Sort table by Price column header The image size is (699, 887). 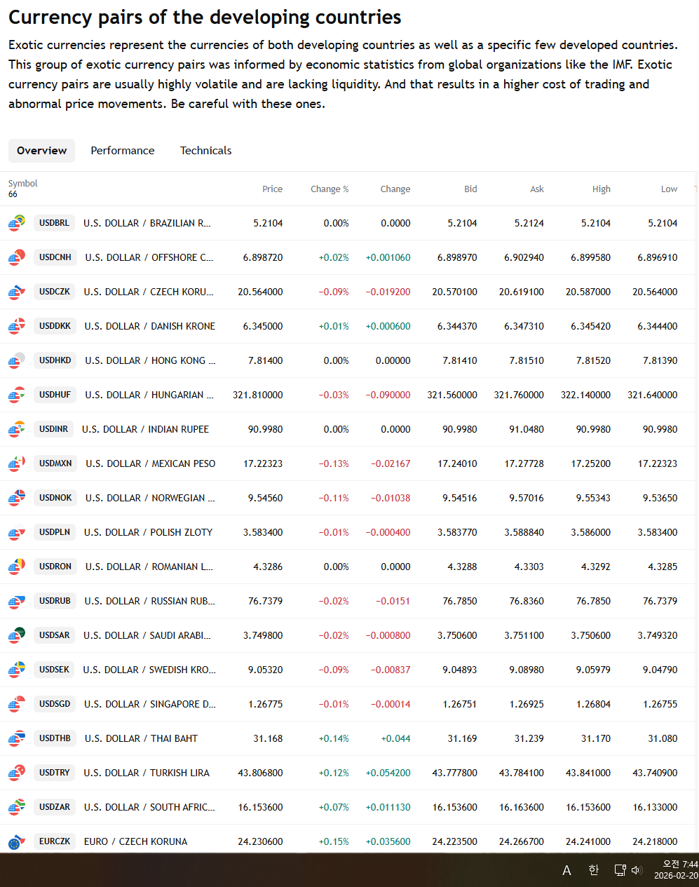272,189
